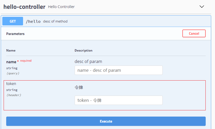Click the (query) location label under name

click(x=13, y=73)
